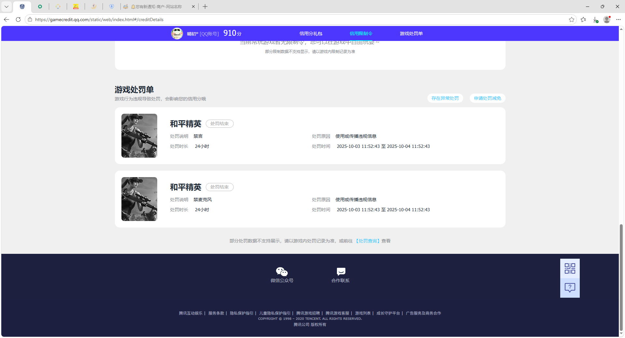Open the 【处罚查询】 link
625x338 pixels.
[x=368, y=241]
